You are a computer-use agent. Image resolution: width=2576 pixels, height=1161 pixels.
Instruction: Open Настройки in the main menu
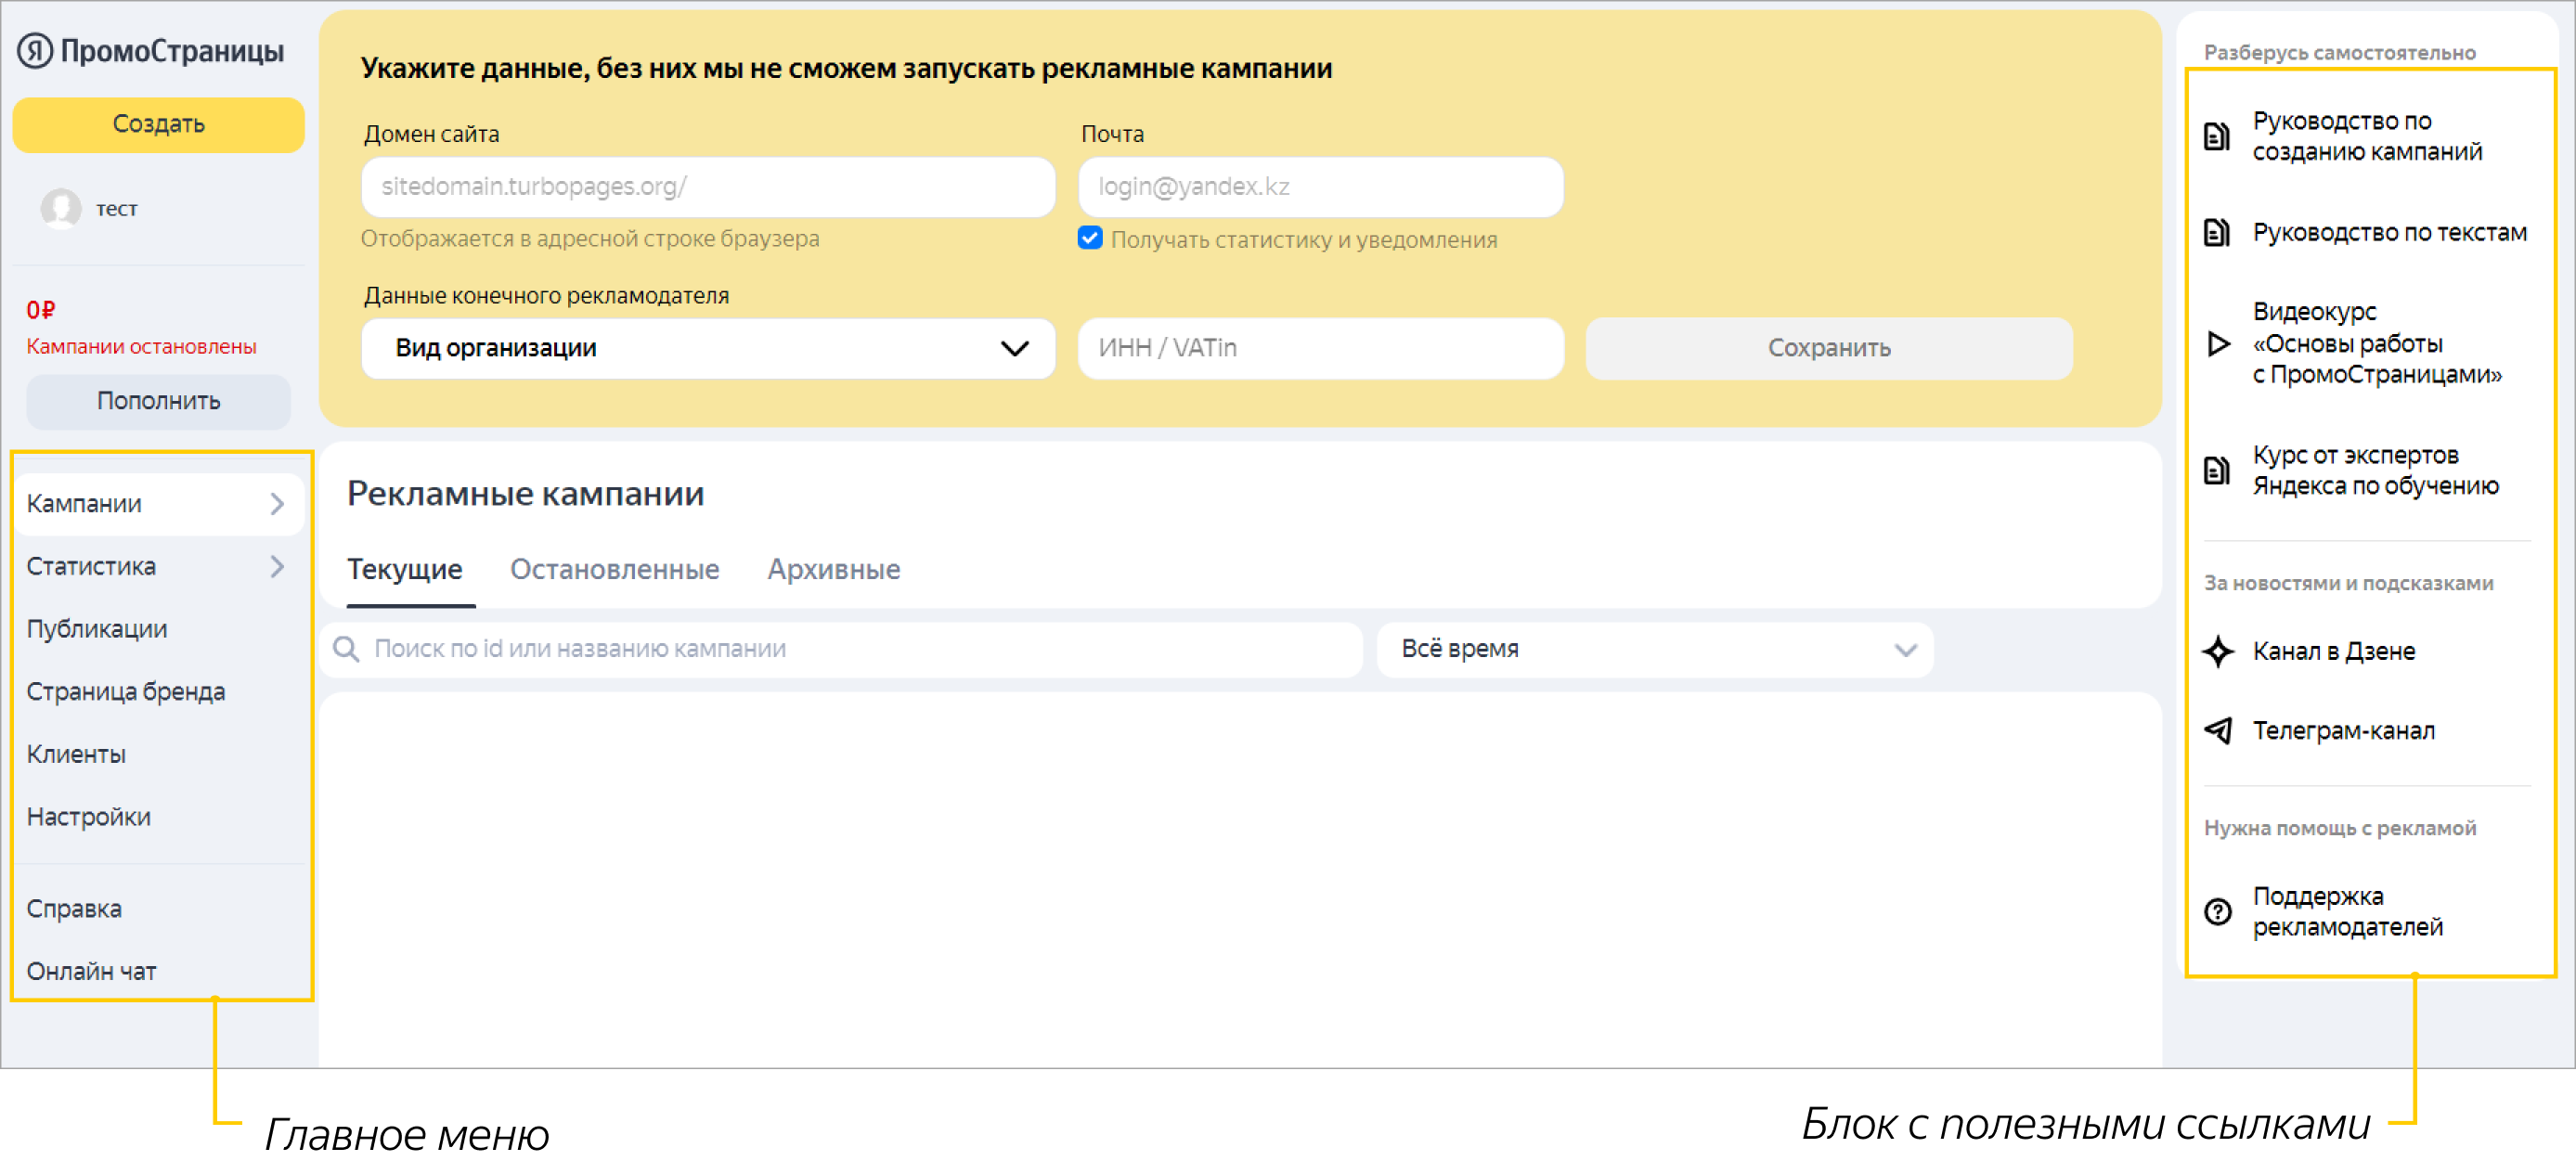click(x=89, y=817)
